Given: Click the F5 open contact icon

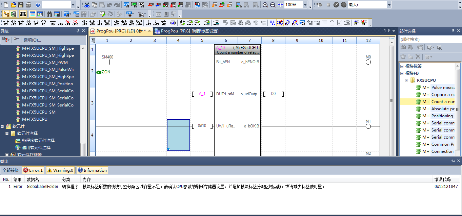Looking at the screenshot, I should pyautogui.click(x=6, y=23).
